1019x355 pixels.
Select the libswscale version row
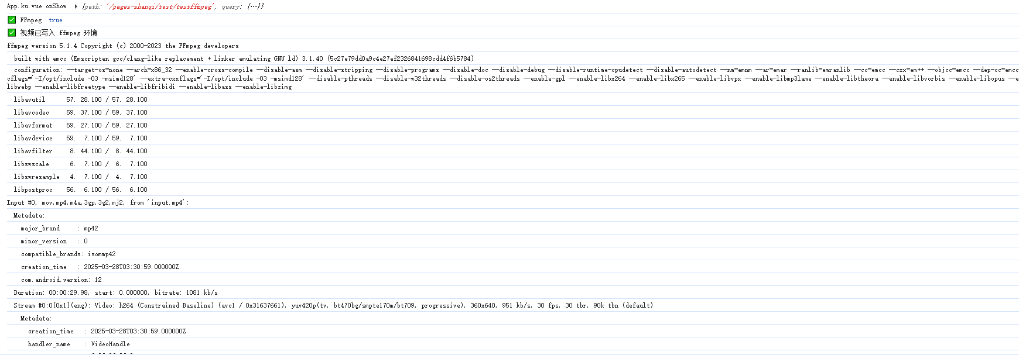[x=80, y=164]
